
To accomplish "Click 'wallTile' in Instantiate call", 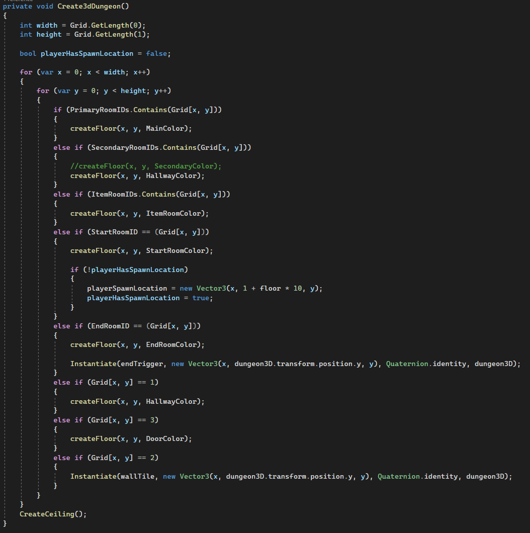I will click(x=137, y=477).
